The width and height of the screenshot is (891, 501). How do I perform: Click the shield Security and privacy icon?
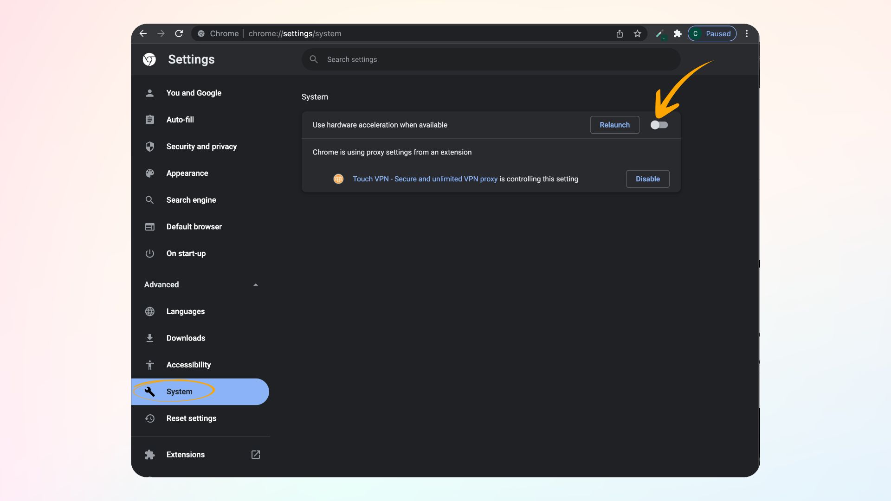point(149,147)
